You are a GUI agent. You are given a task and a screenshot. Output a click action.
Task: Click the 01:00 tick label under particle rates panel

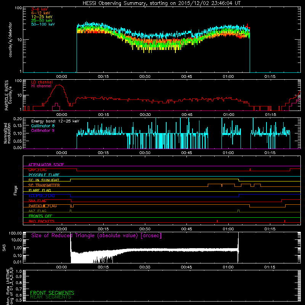(229, 115)
